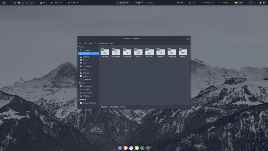The image size is (268, 151).
Task: Open the Pictures folder thumbnail
Action: (149, 52)
